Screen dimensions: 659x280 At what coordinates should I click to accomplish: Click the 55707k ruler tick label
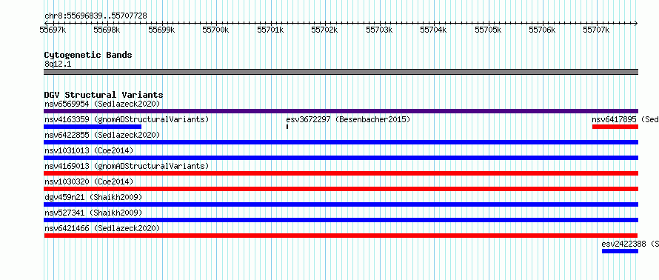coord(596,30)
